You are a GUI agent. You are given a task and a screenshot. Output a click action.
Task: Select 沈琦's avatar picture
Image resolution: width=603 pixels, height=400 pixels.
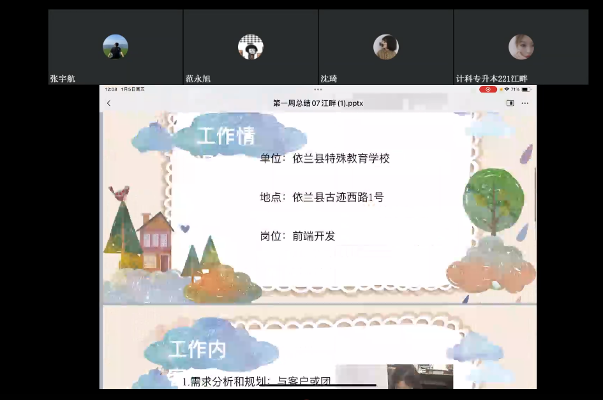[386, 47]
